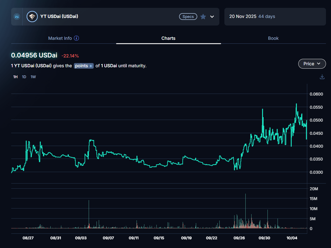331x248 pixels.
Task: Select the Charts tab
Action: pos(168,38)
